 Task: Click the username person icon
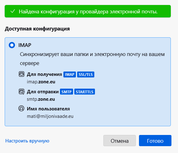(21, 109)
